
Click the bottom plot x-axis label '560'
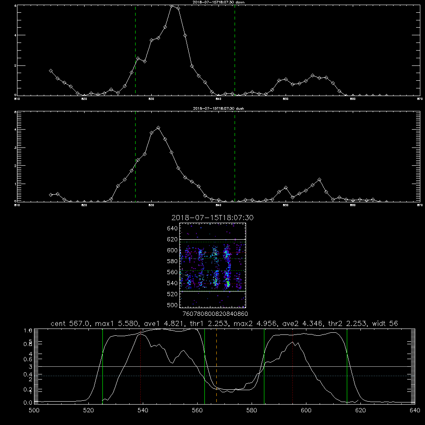tap(197, 411)
